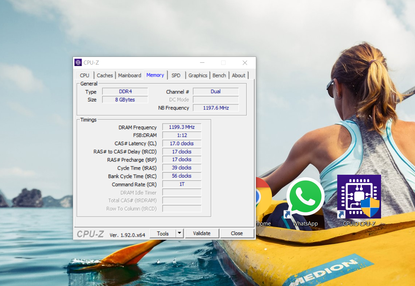This screenshot has width=415, height=286.
Task: Open the Mainboard tab
Action: [130, 76]
